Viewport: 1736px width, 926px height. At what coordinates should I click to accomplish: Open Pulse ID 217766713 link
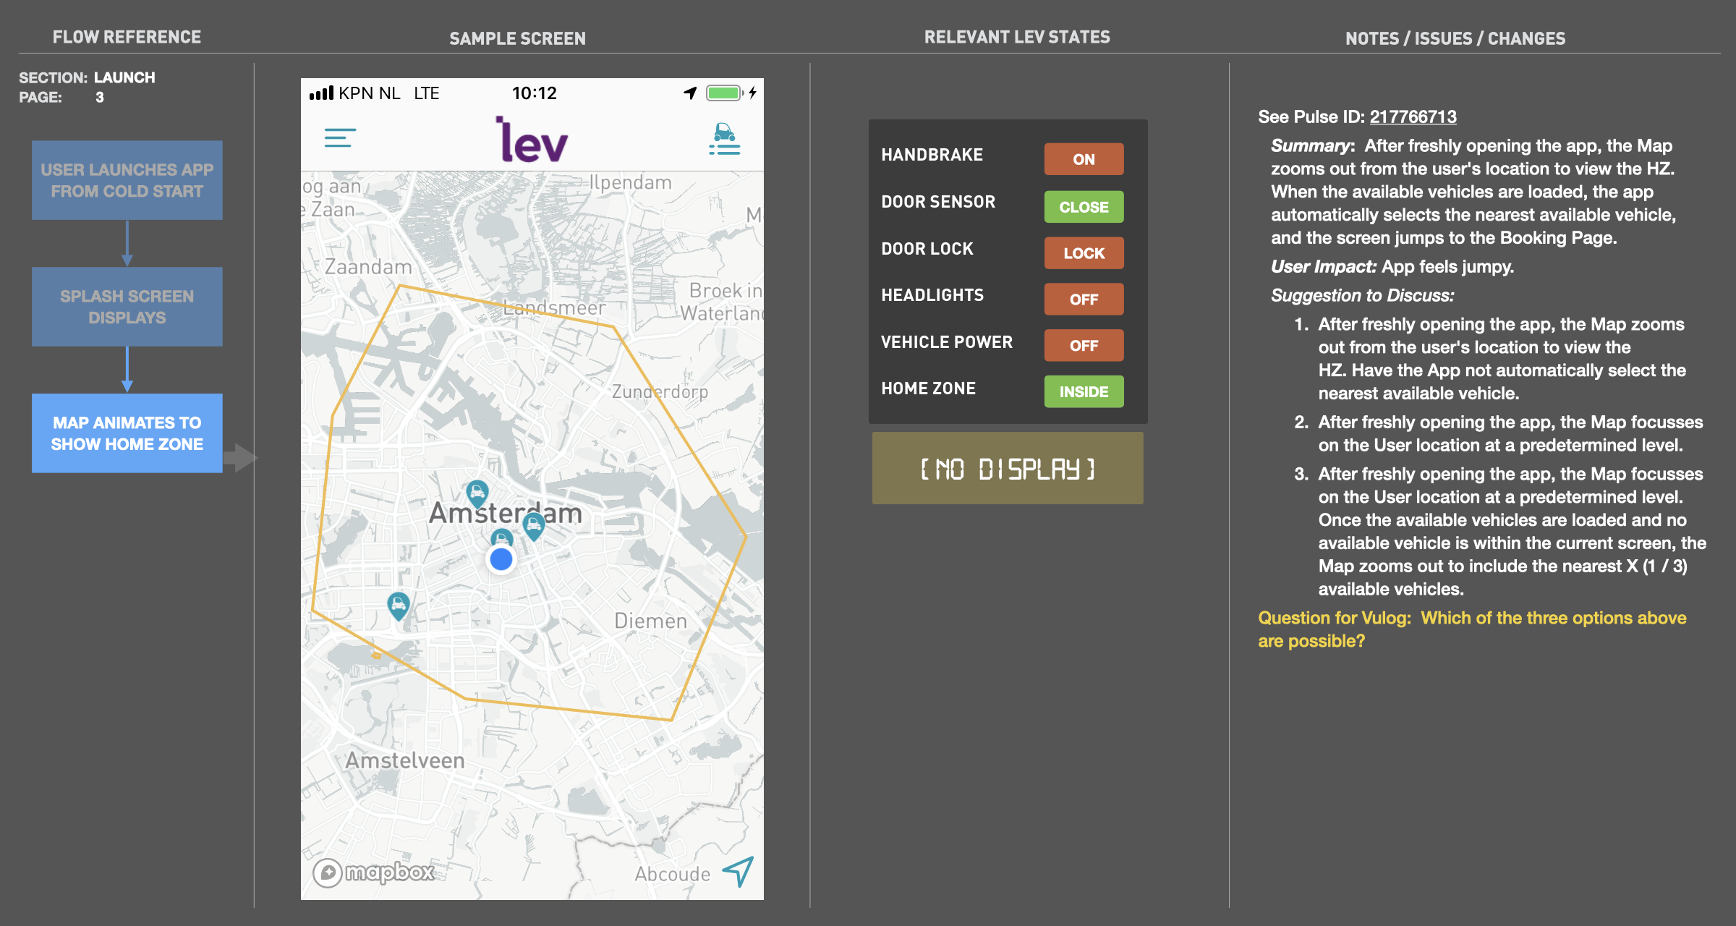pos(1413,117)
